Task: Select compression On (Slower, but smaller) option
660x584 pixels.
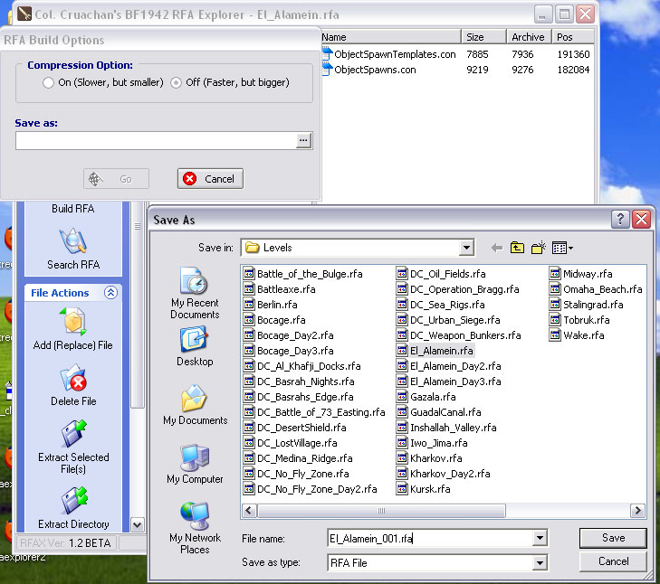Action: [48, 82]
